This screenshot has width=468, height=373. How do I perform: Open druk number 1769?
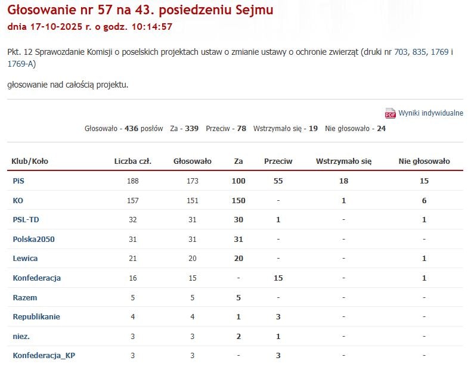439,52
